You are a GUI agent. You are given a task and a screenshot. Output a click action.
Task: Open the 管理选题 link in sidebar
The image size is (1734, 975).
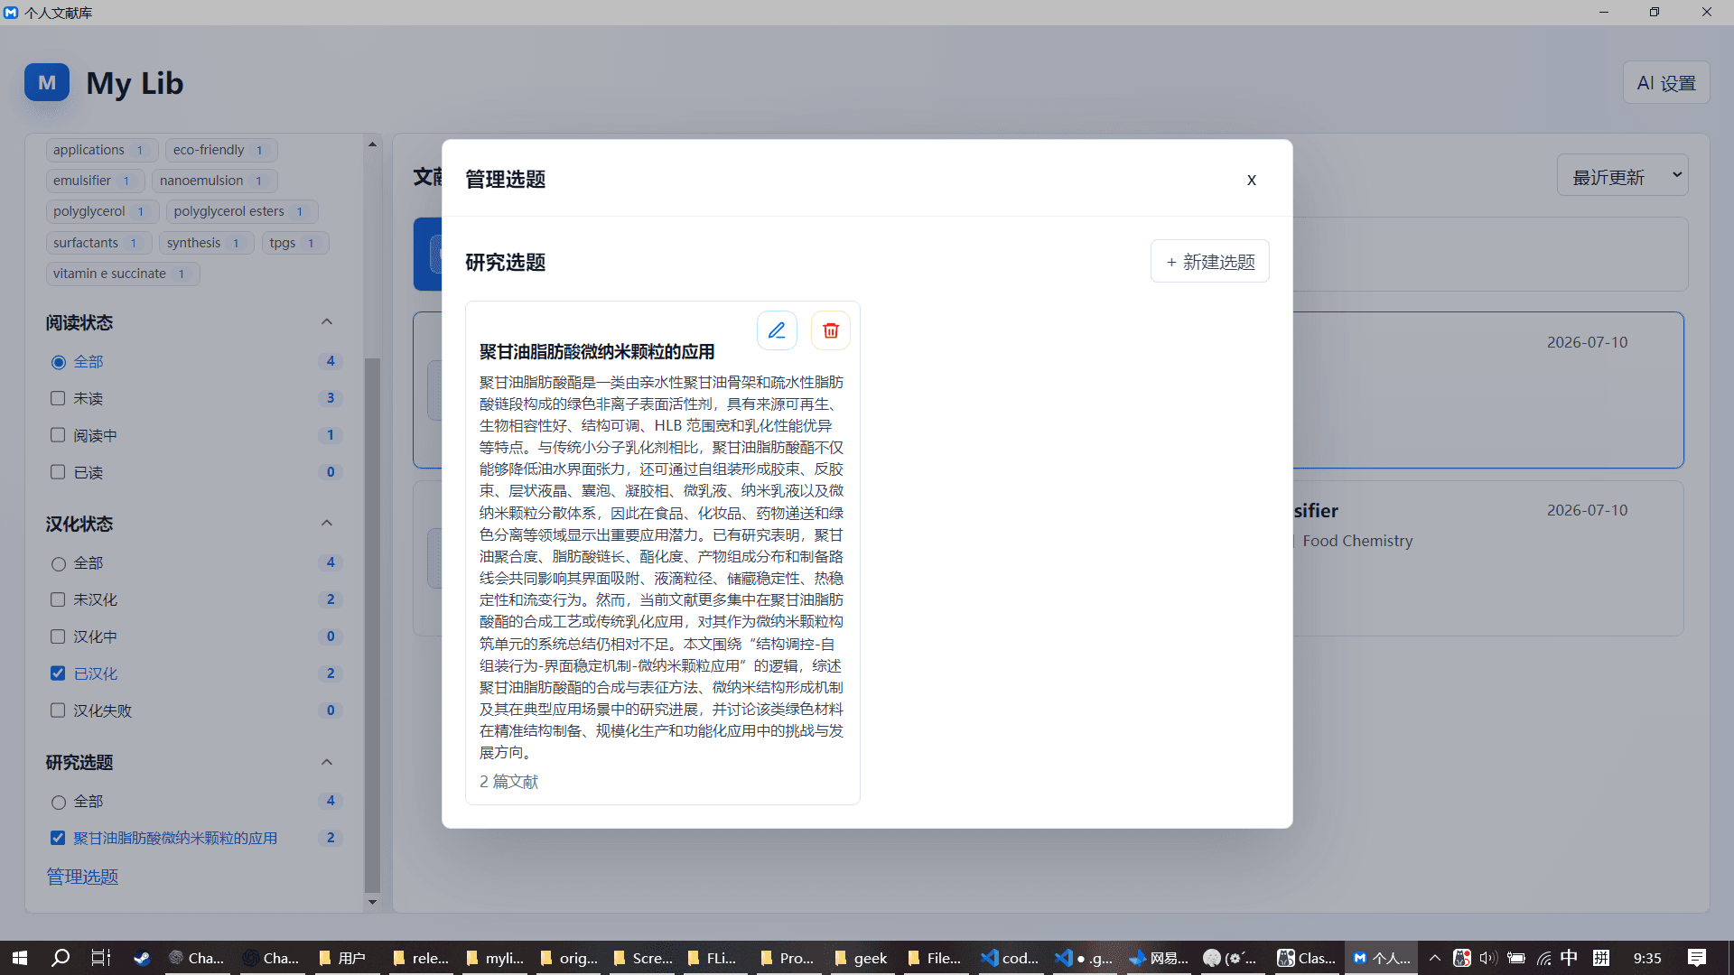pos(82,877)
